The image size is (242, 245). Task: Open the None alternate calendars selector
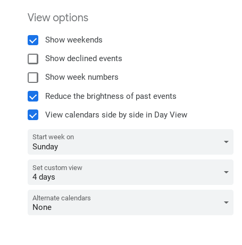pos(130,202)
